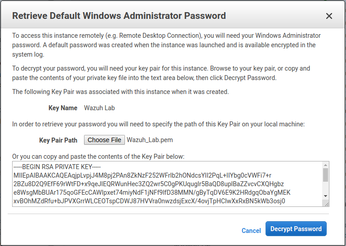Click the selected file name Wazuh_Lab.pem
This screenshot has height=246, width=346.
point(150,140)
